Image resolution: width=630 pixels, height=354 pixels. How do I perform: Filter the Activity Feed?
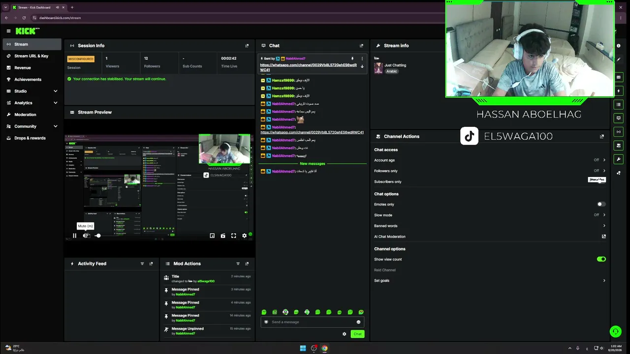[x=142, y=264]
